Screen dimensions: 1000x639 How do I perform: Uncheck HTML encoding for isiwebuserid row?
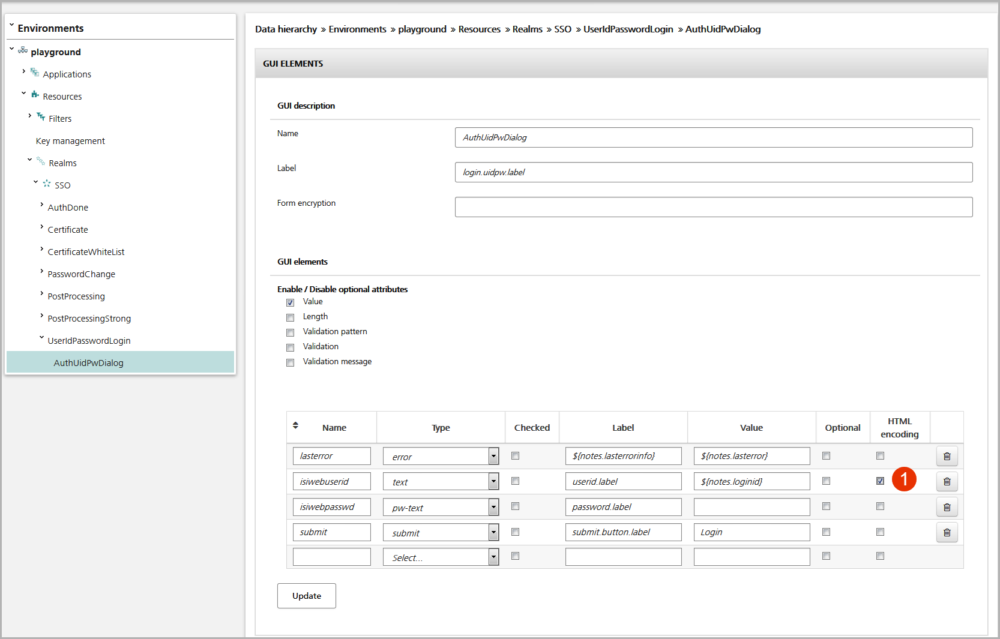[880, 481]
